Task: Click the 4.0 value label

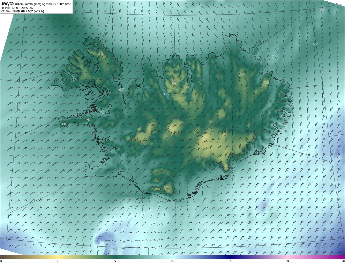Action: [x=64, y=124]
